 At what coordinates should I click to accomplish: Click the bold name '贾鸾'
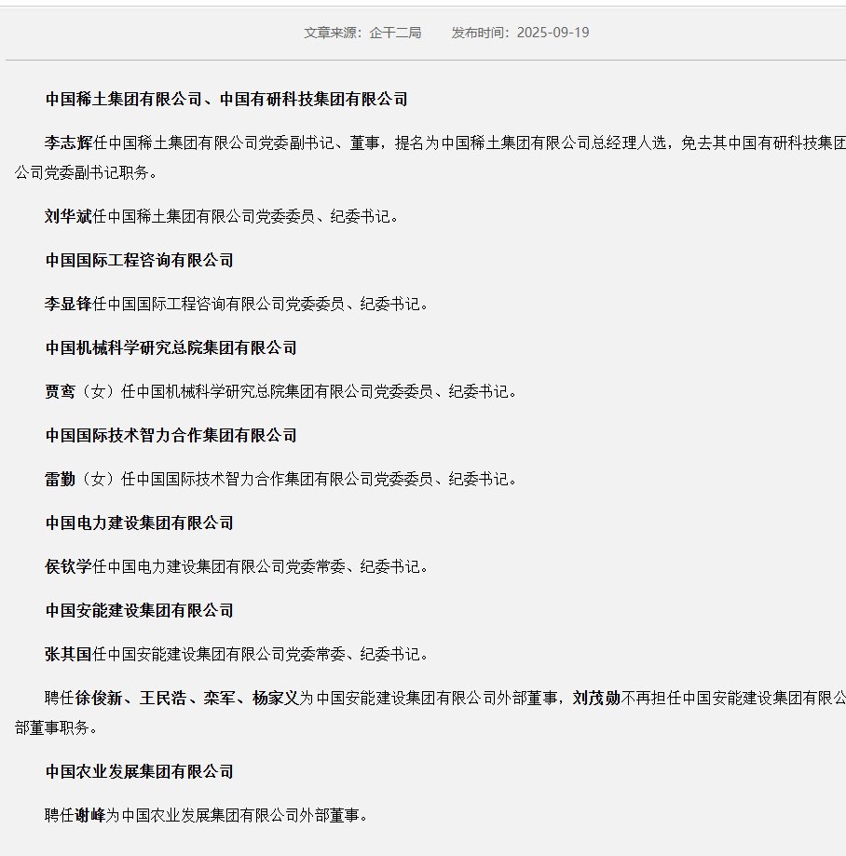point(60,391)
